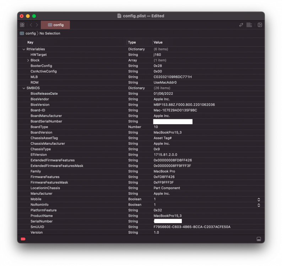Click the SerialNumber value field
The width and height of the screenshot is (282, 266).
click(168, 221)
